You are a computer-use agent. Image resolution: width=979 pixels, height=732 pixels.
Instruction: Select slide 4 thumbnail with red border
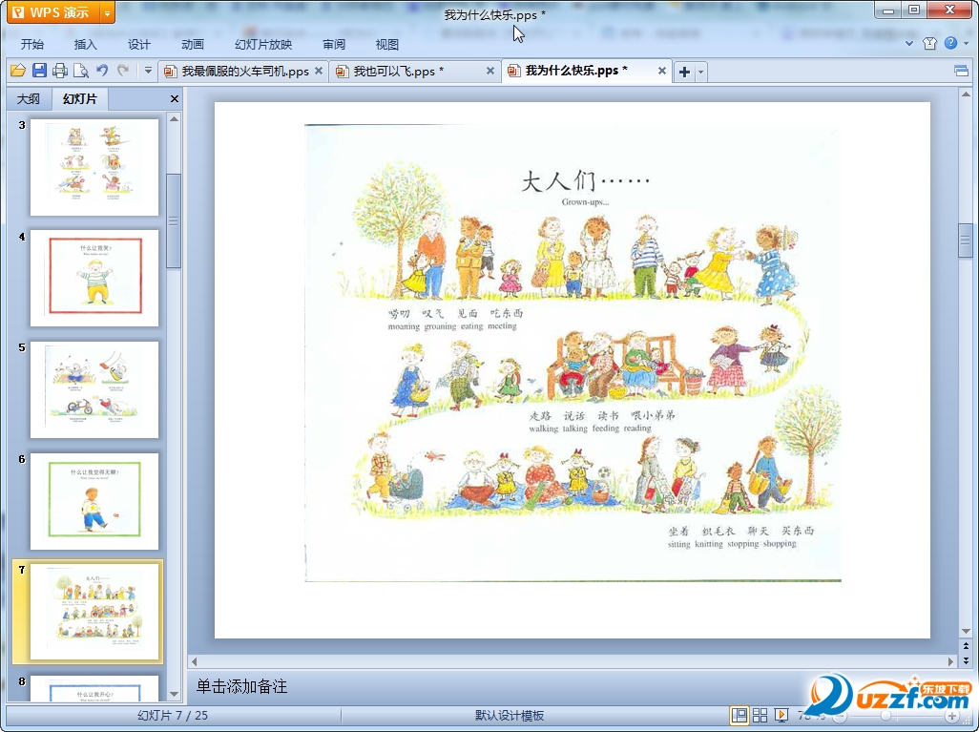[94, 278]
